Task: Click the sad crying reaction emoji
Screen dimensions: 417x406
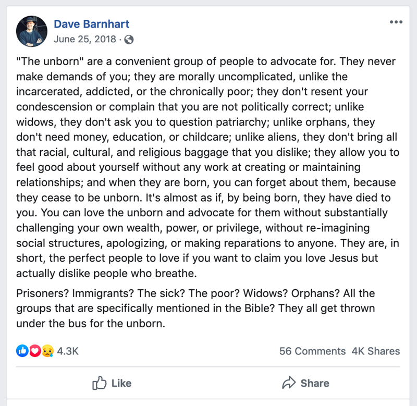Action: (47, 351)
